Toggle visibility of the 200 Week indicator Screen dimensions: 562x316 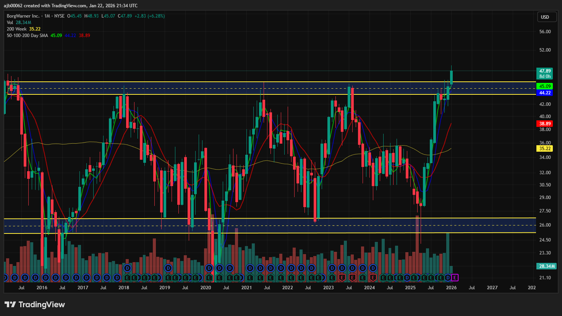pos(17,29)
